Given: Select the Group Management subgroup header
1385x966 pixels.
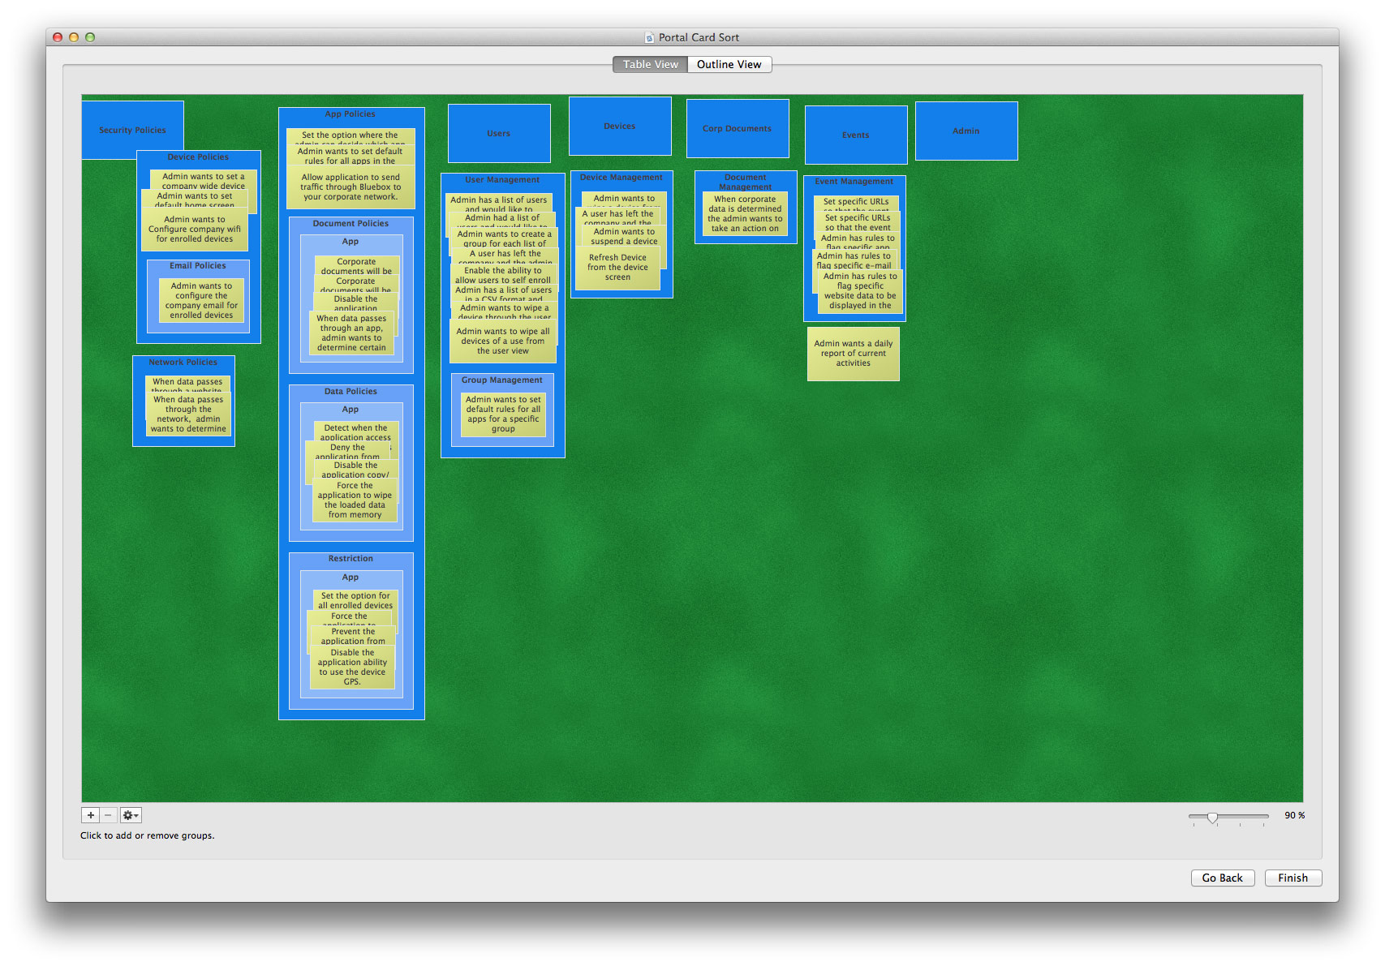Looking at the screenshot, I should point(502,380).
